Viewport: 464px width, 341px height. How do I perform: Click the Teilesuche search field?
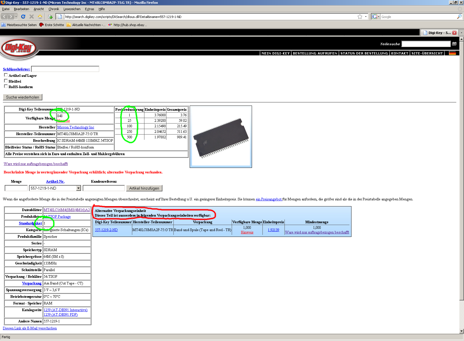(426, 44)
